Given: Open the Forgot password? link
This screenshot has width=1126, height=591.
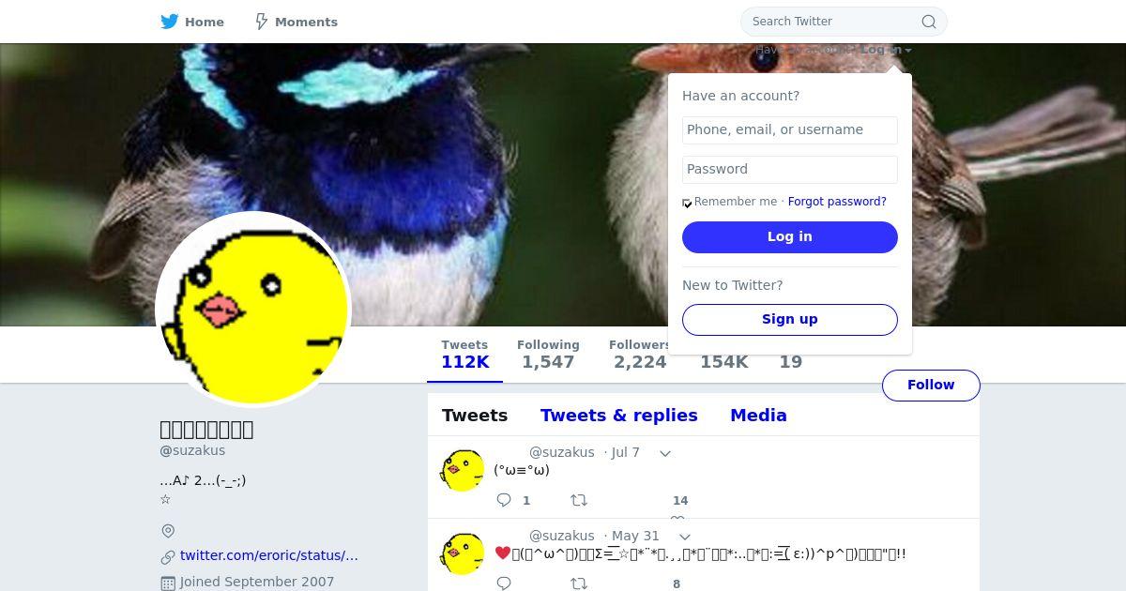Looking at the screenshot, I should (x=837, y=202).
